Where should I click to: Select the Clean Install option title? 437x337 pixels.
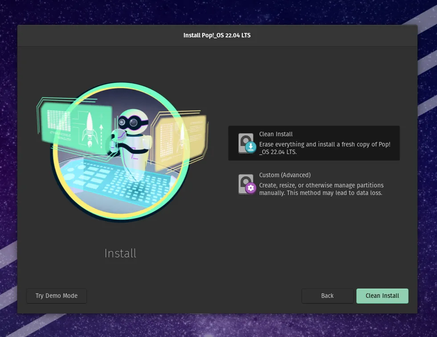tap(276, 134)
